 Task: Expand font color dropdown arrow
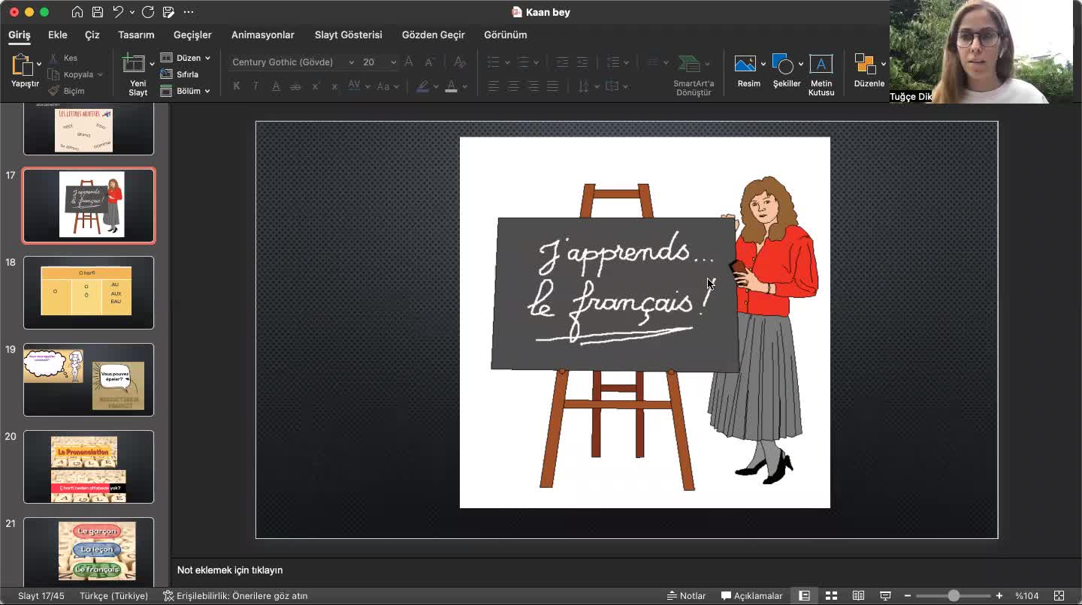pos(465,86)
